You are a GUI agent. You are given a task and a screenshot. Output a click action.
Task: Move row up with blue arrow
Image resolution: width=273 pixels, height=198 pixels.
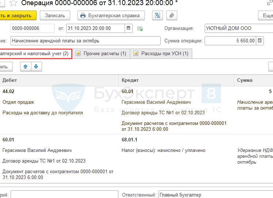[x=26, y=66]
